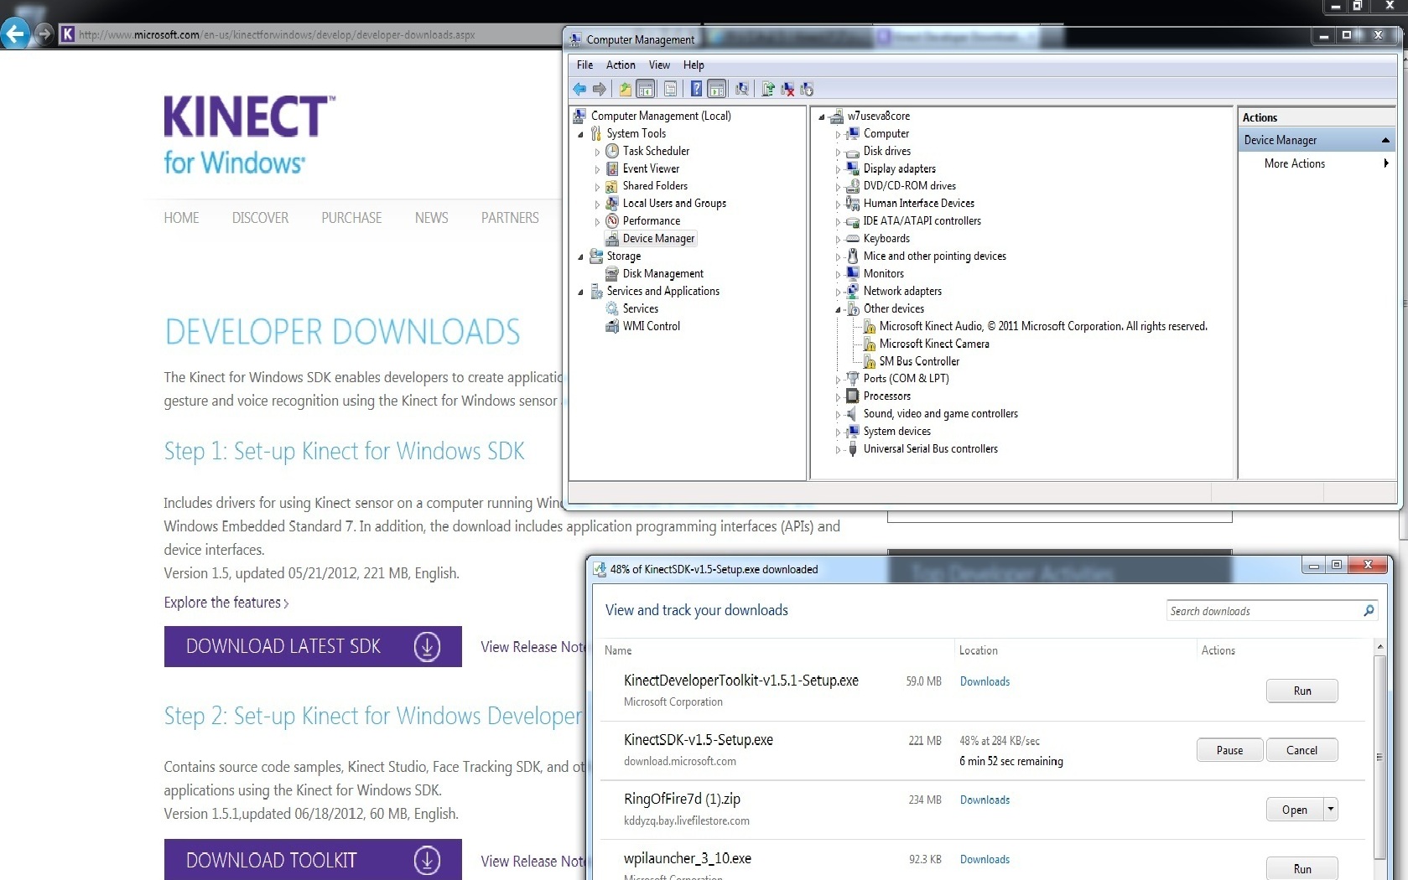Click the browser back button

pos(16,34)
